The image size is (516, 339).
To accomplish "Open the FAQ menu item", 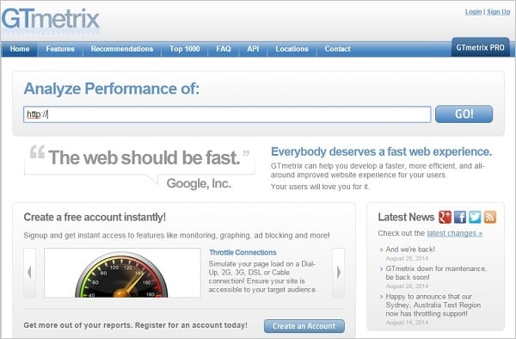I will tap(224, 49).
